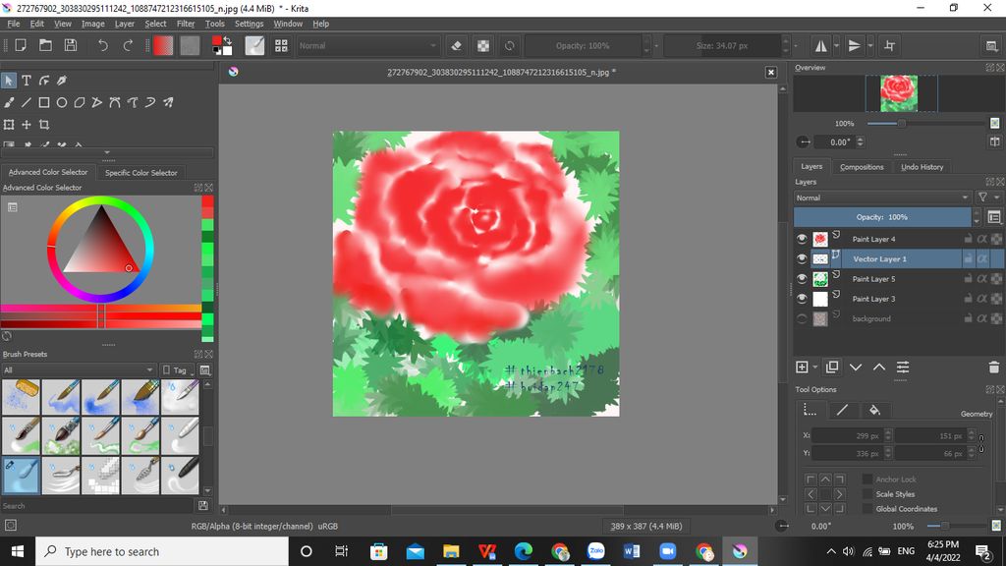Select the Calligraphy tool
This screenshot has width=1006, height=566.
click(x=62, y=81)
